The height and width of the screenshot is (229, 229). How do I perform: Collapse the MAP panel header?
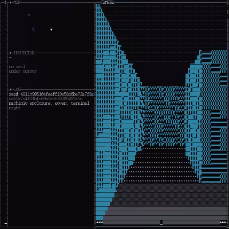(17, 2)
